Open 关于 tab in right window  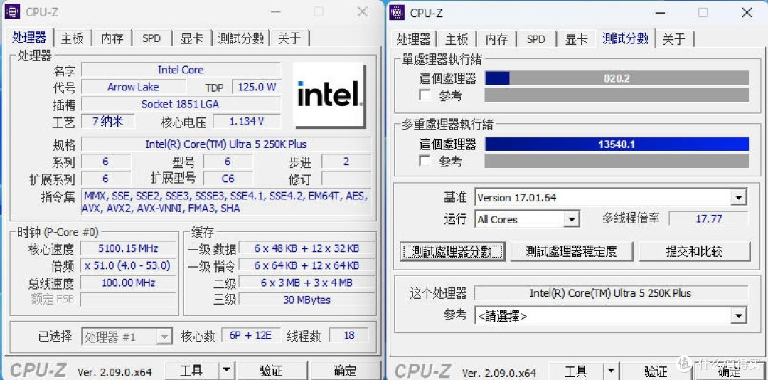[x=674, y=39]
